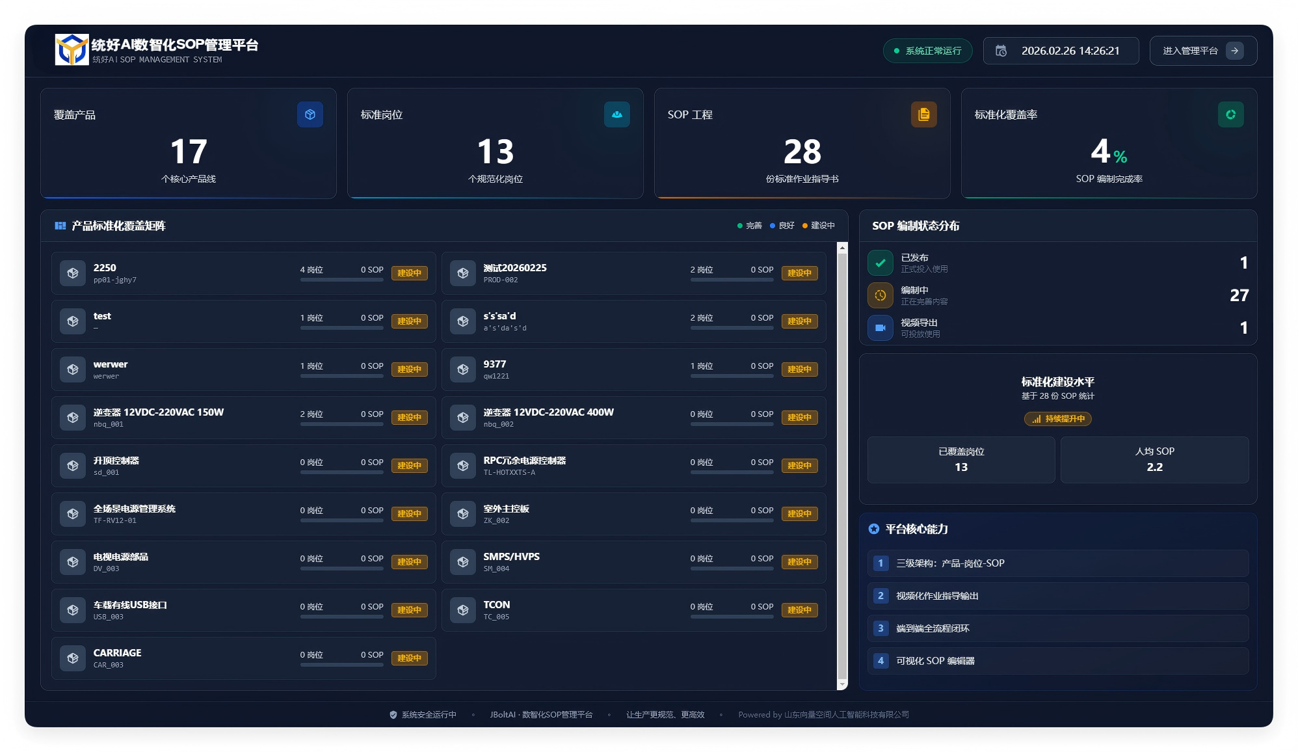The height and width of the screenshot is (752, 1298).
Task: Select capability item 可视化 SOP 编辑器
Action: pos(1057,661)
